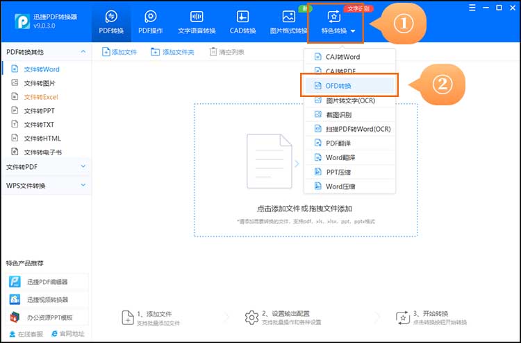
Task: Open 办公资源PPT模板 recommendation
Action: tap(47, 317)
